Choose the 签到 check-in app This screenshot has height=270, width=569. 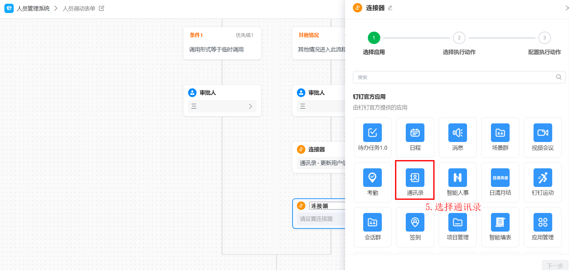(x=415, y=227)
